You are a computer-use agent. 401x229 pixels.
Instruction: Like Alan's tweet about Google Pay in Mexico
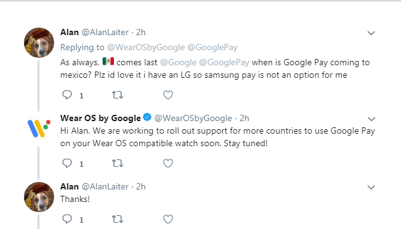(x=168, y=95)
